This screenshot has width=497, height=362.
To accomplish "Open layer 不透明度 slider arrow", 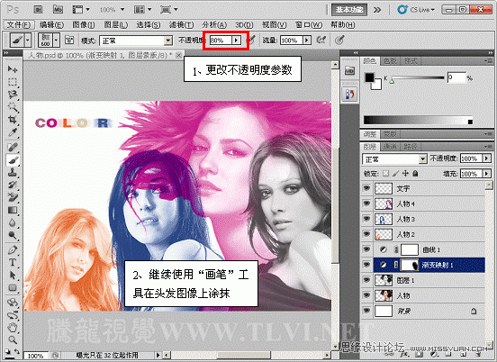I will click(x=486, y=158).
